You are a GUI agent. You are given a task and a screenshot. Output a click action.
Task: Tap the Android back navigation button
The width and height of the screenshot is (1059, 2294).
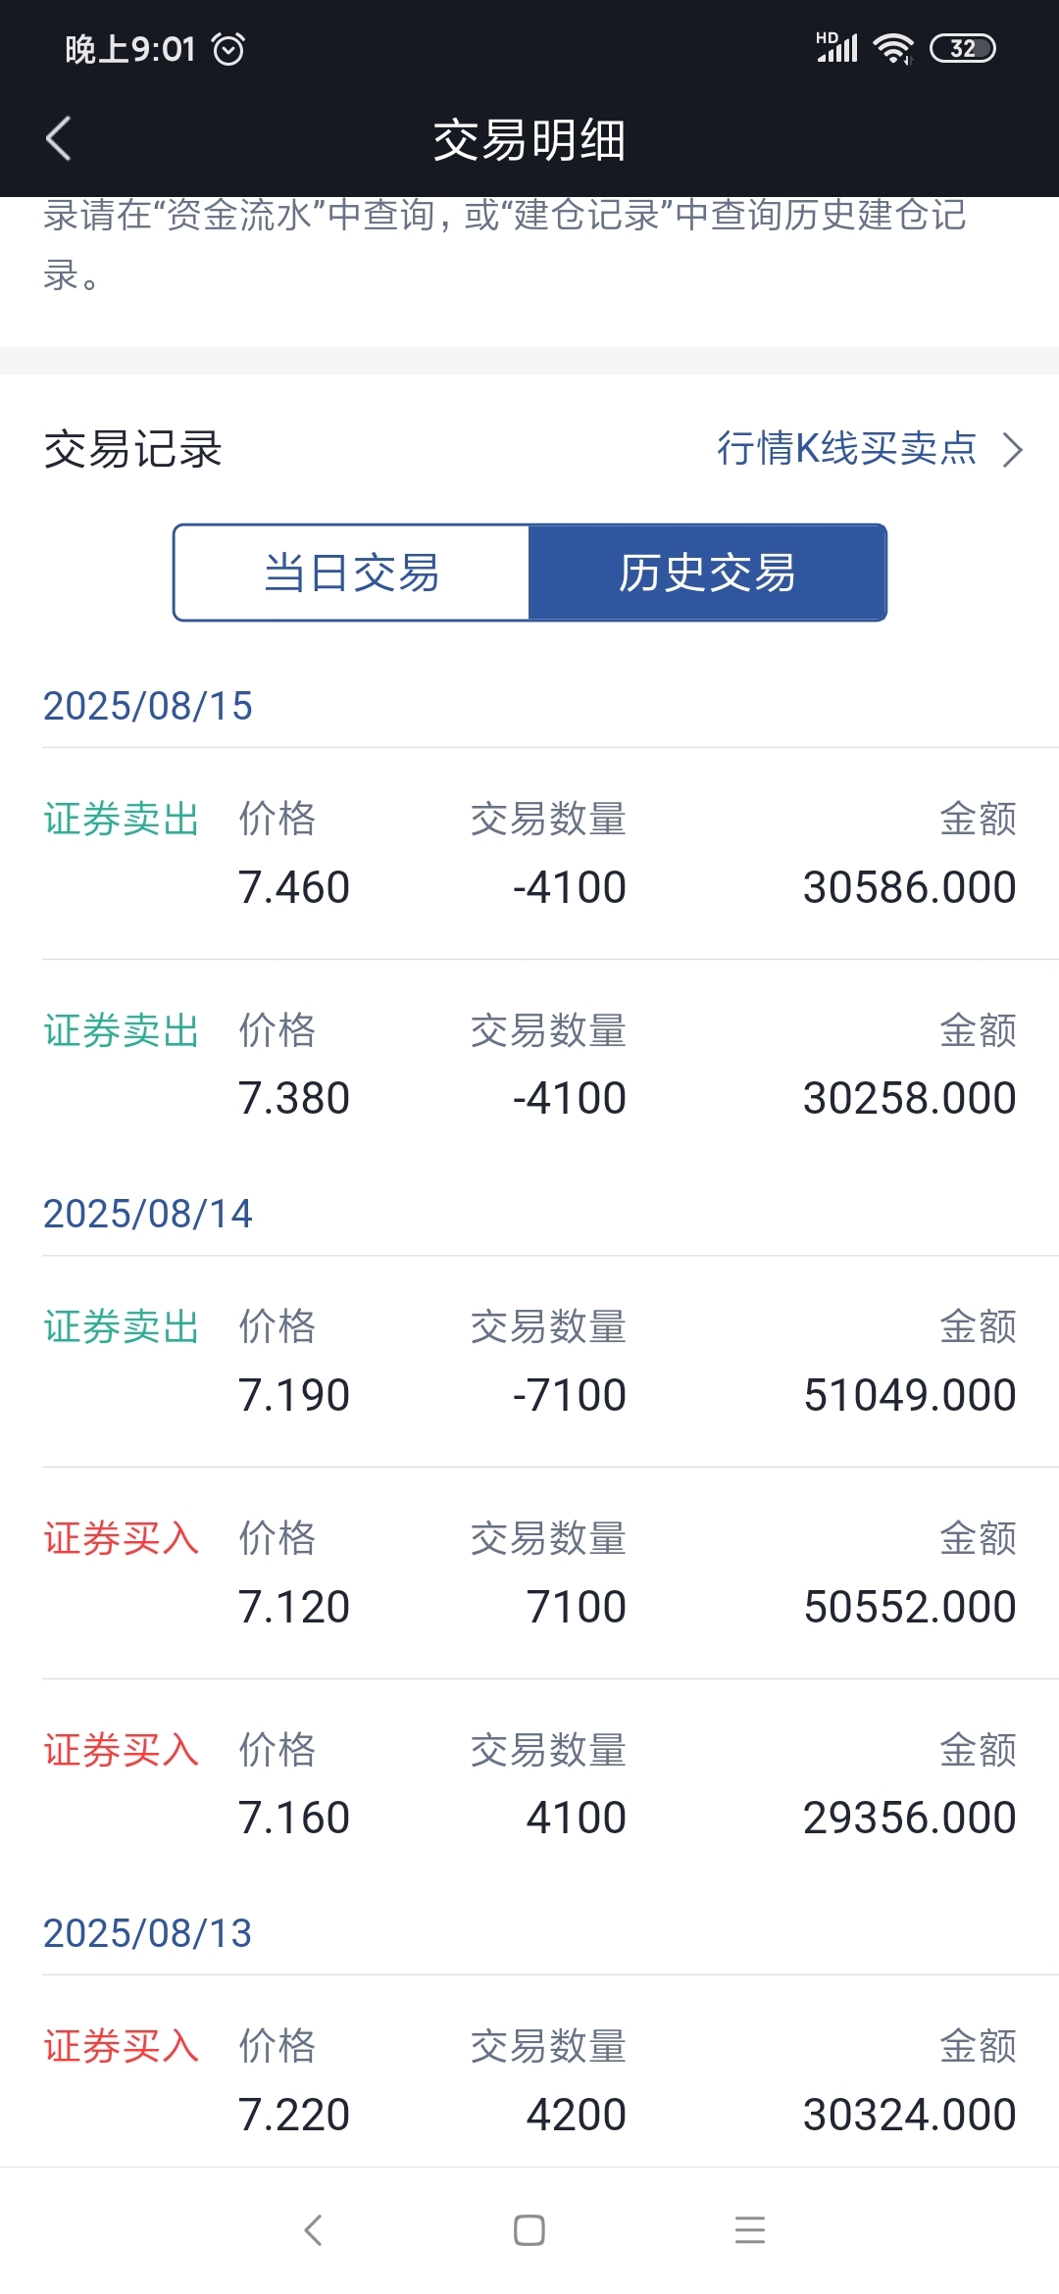coord(313,2230)
